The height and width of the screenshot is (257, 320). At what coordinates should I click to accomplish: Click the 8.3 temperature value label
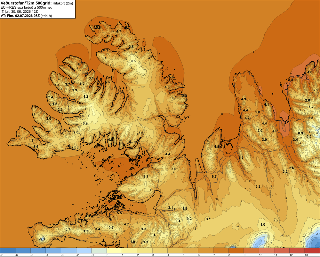(x=291, y=80)
